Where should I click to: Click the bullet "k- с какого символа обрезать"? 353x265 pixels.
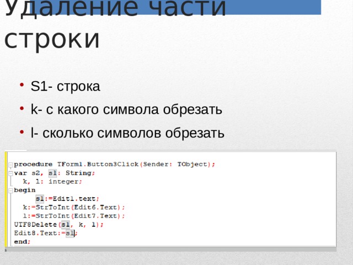126,109
